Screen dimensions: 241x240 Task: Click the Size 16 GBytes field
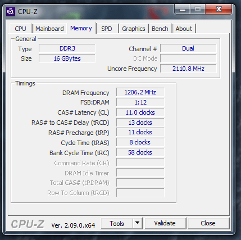coord(67,58)
